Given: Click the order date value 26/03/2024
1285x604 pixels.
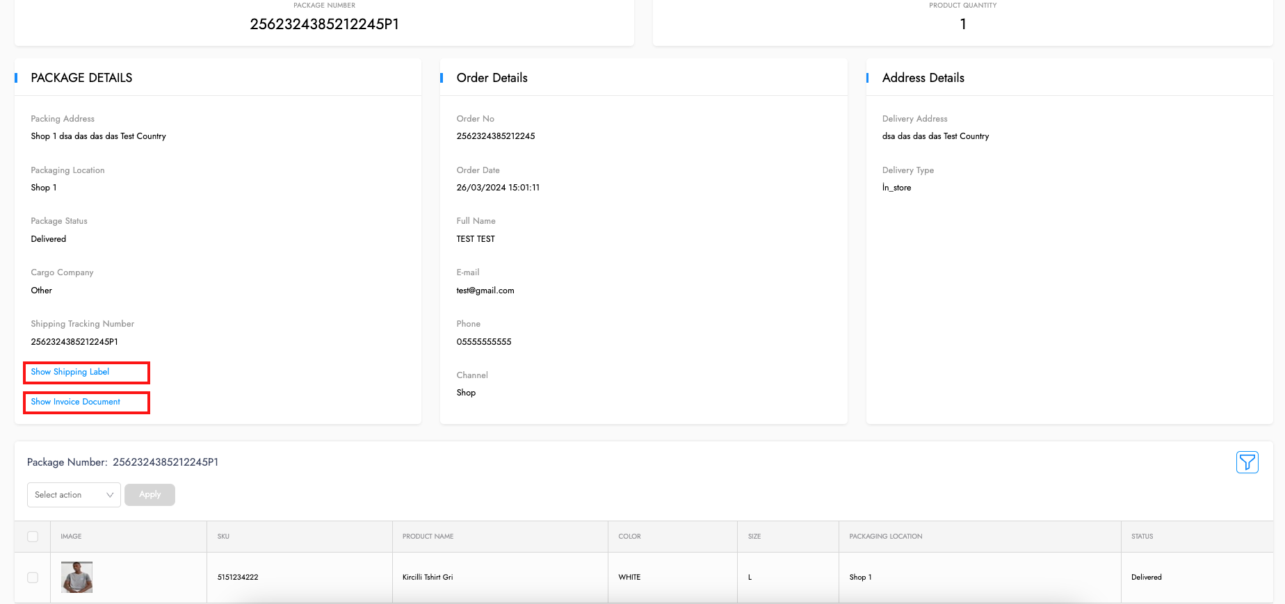Looking at the screenshot, I should click(x=498, y=188).
